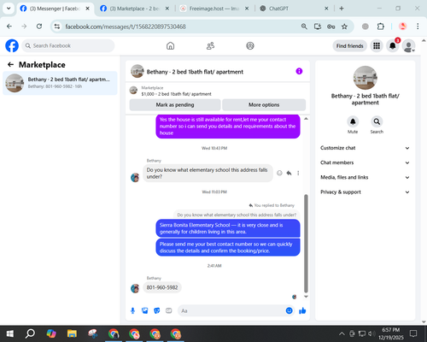This screenshot has width=427, height=342.
Task: Open Chrome profile avatar
Action: 402,27
